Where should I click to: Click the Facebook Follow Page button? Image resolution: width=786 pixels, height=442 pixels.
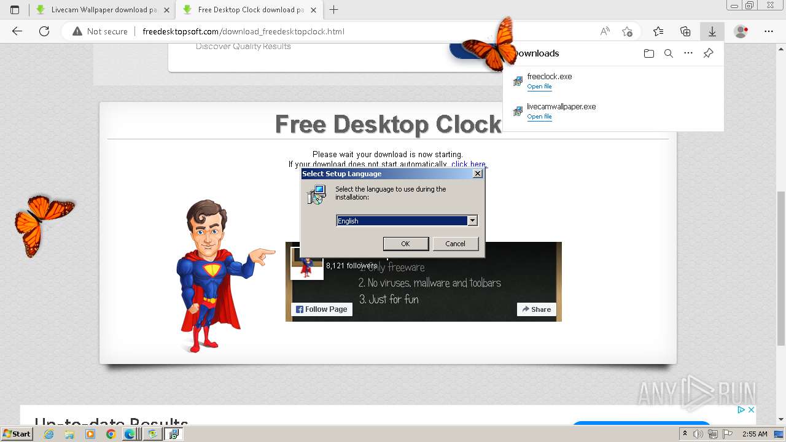322,309
